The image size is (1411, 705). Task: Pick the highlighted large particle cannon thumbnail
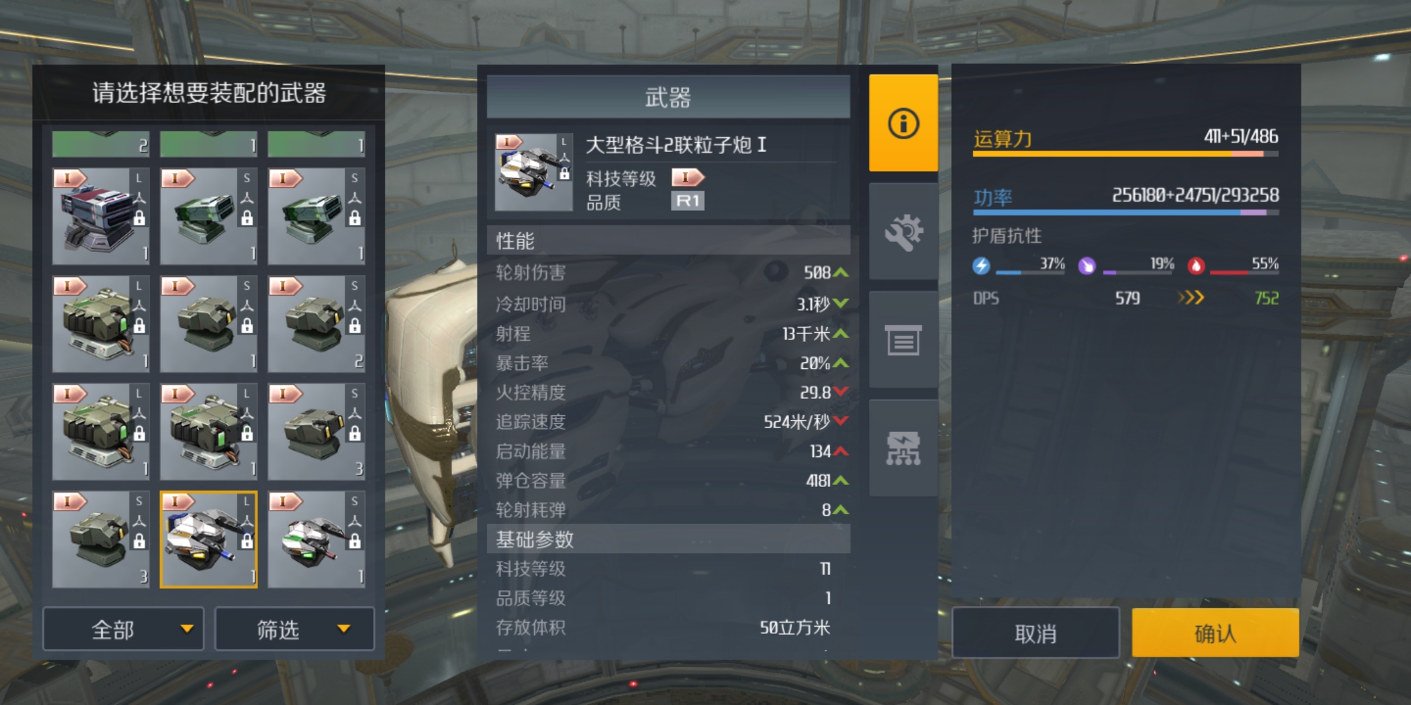(208, 539)
